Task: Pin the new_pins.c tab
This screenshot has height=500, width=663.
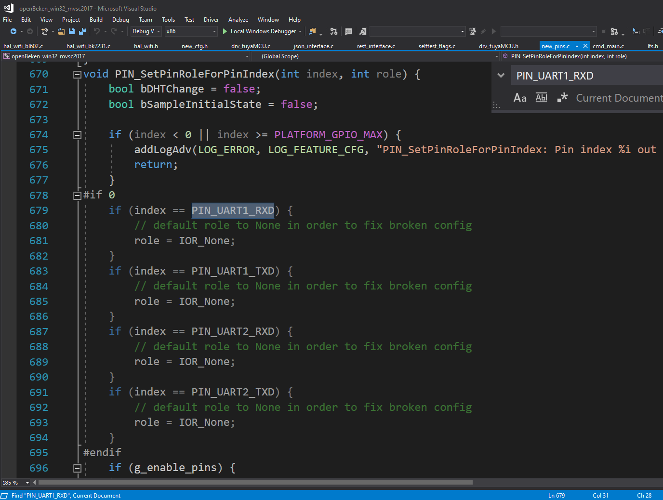Action: pyautogui.click(x=577, y=46)
